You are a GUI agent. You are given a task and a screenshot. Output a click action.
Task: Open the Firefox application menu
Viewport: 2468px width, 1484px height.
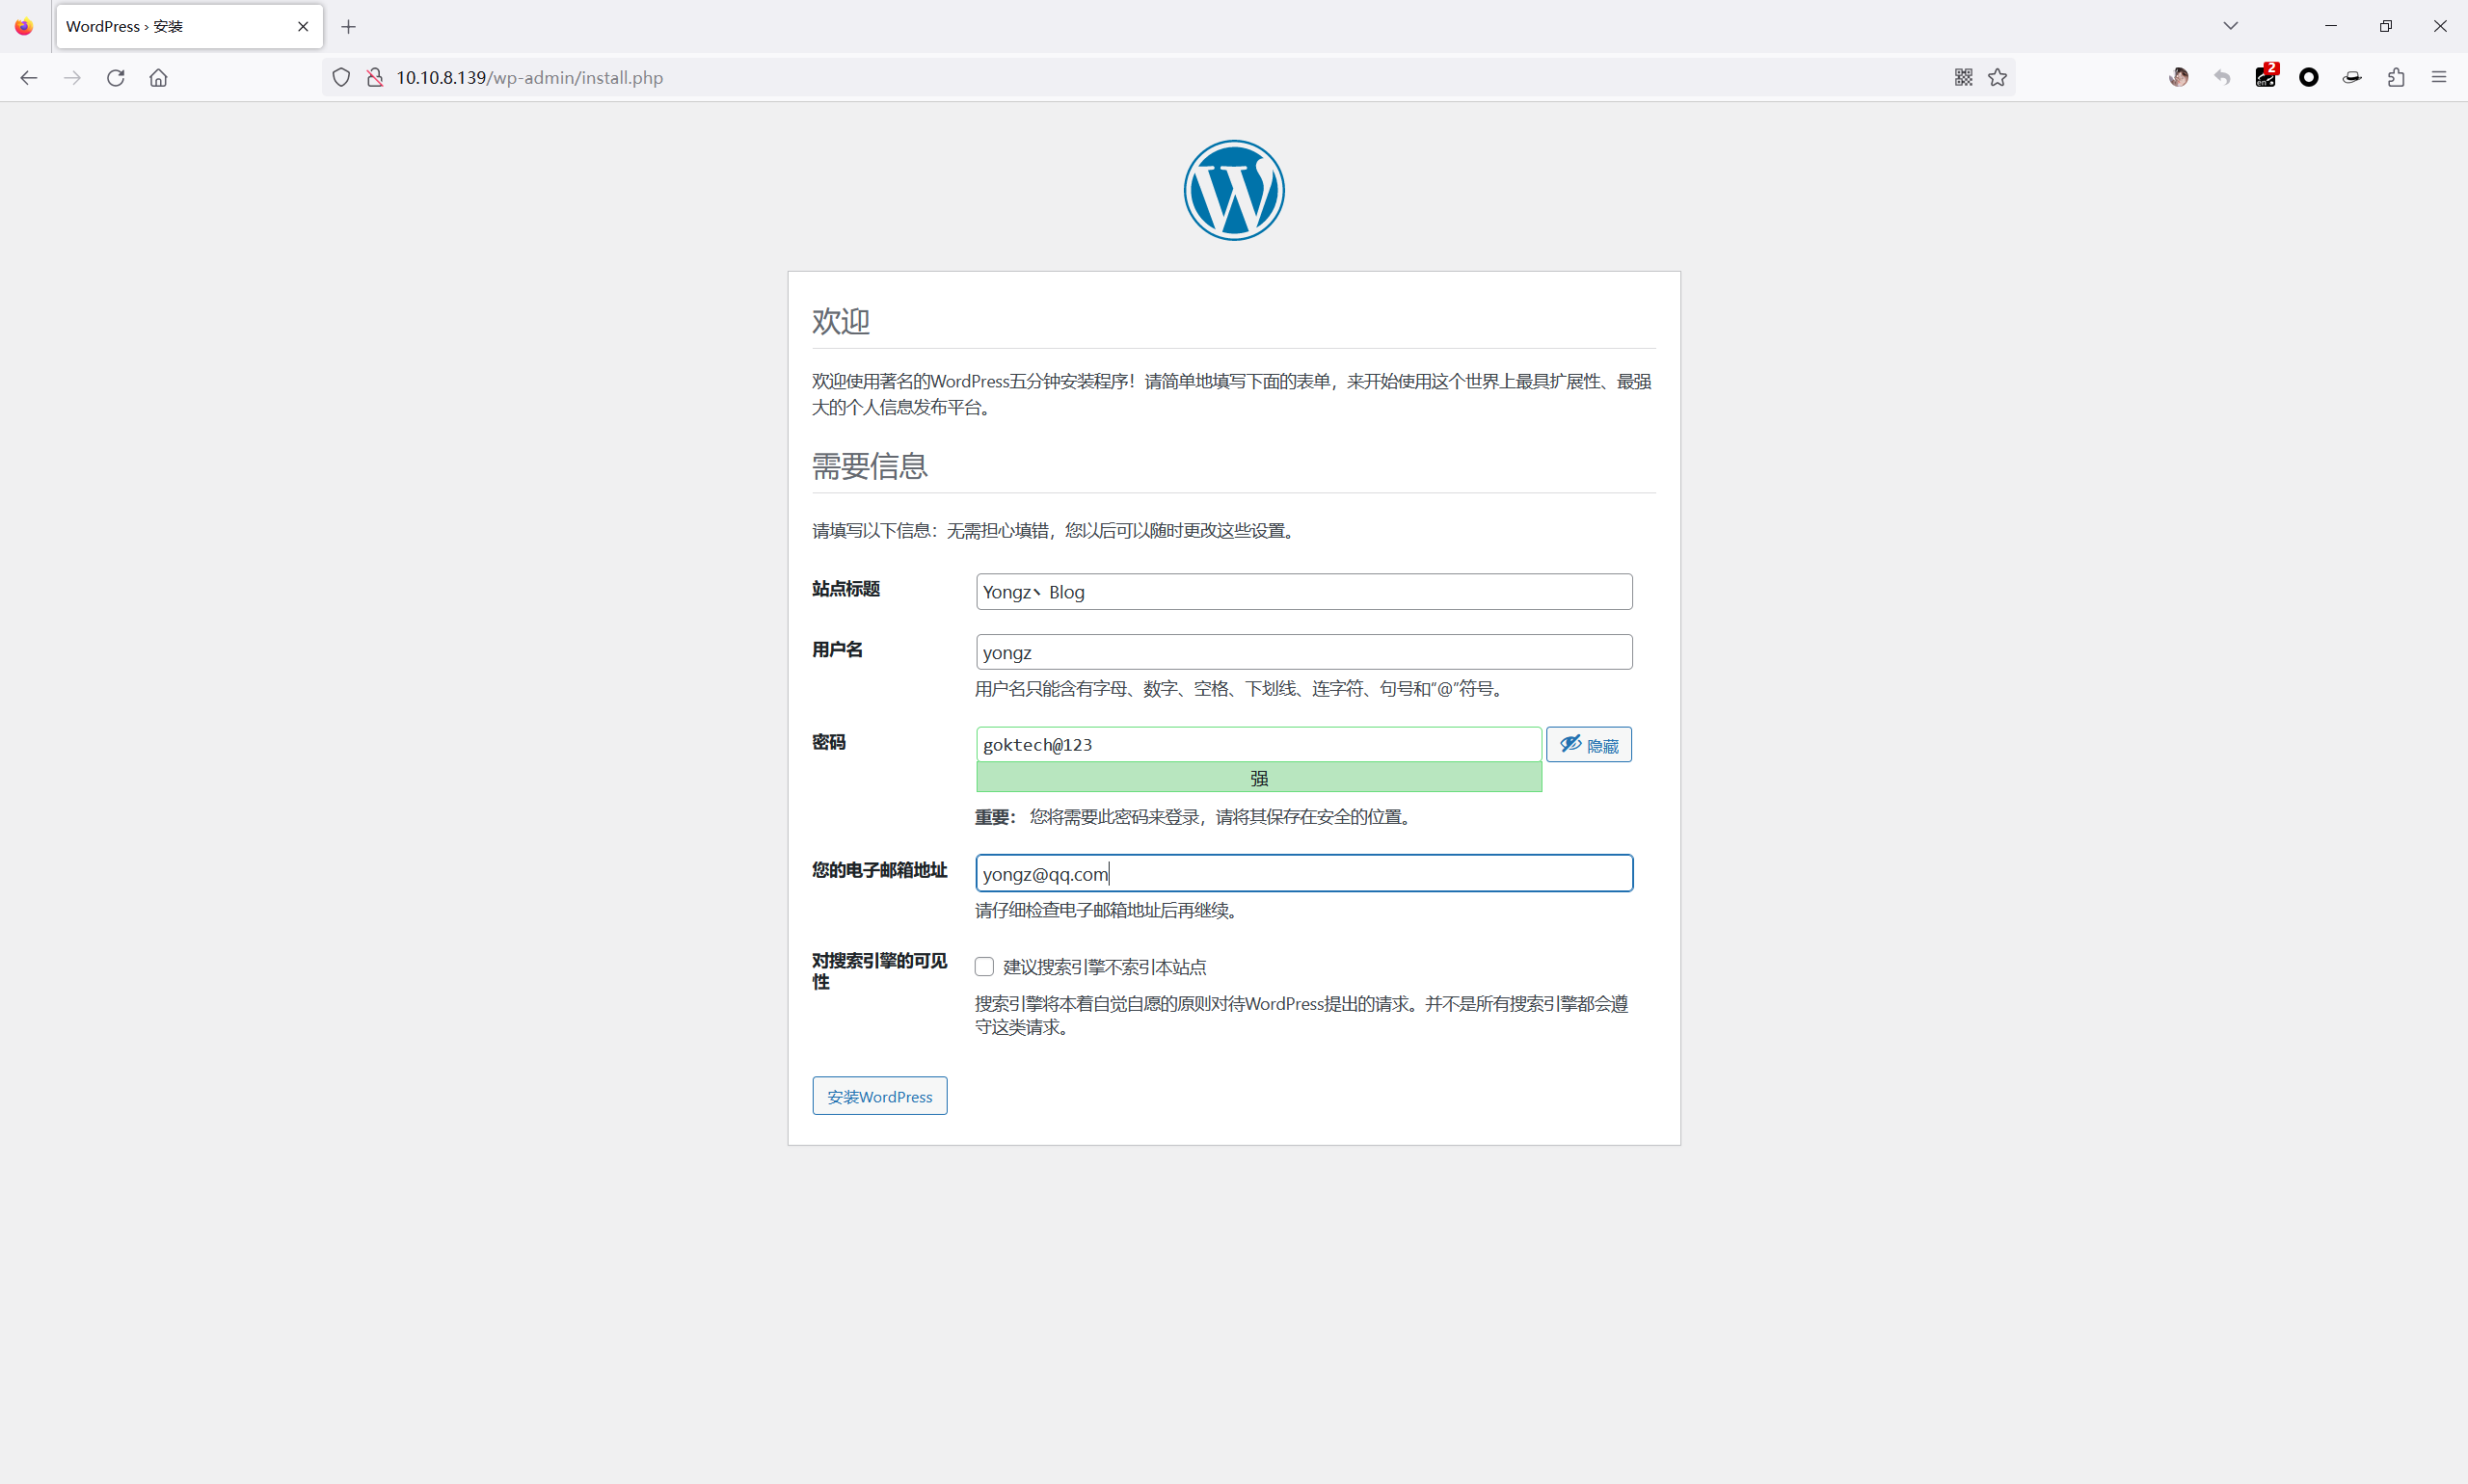[x=2439, y=78]
